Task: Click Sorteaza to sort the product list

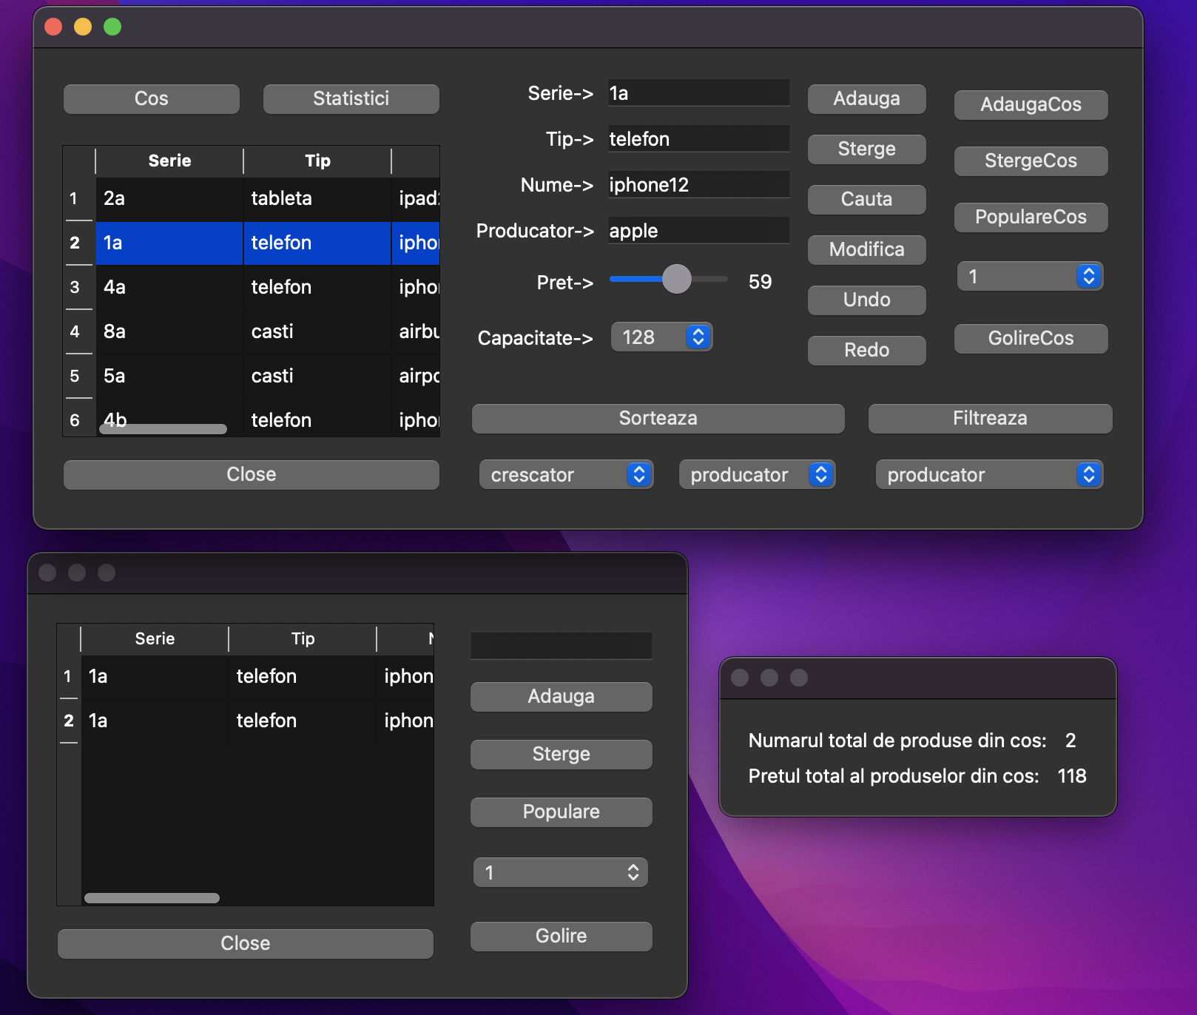Action: 657,418
